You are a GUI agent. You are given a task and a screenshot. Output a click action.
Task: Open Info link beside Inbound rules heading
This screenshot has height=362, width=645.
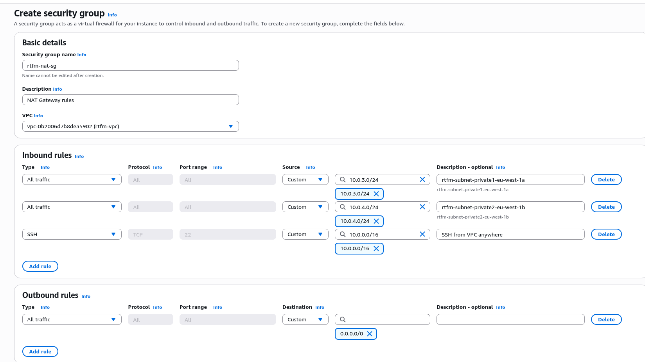point(79,156)
